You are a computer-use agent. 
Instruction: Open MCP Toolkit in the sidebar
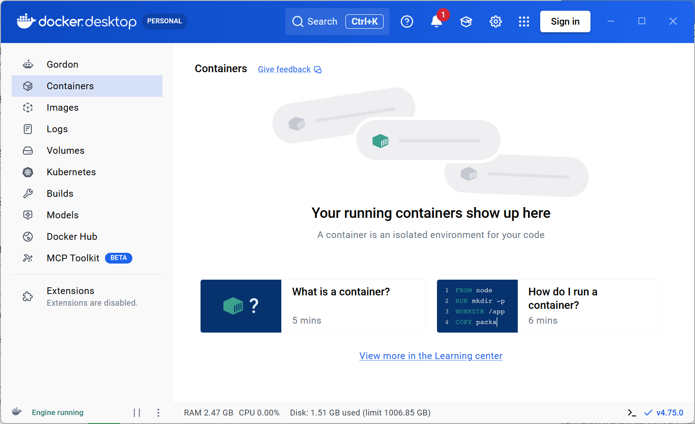(87, 258)
